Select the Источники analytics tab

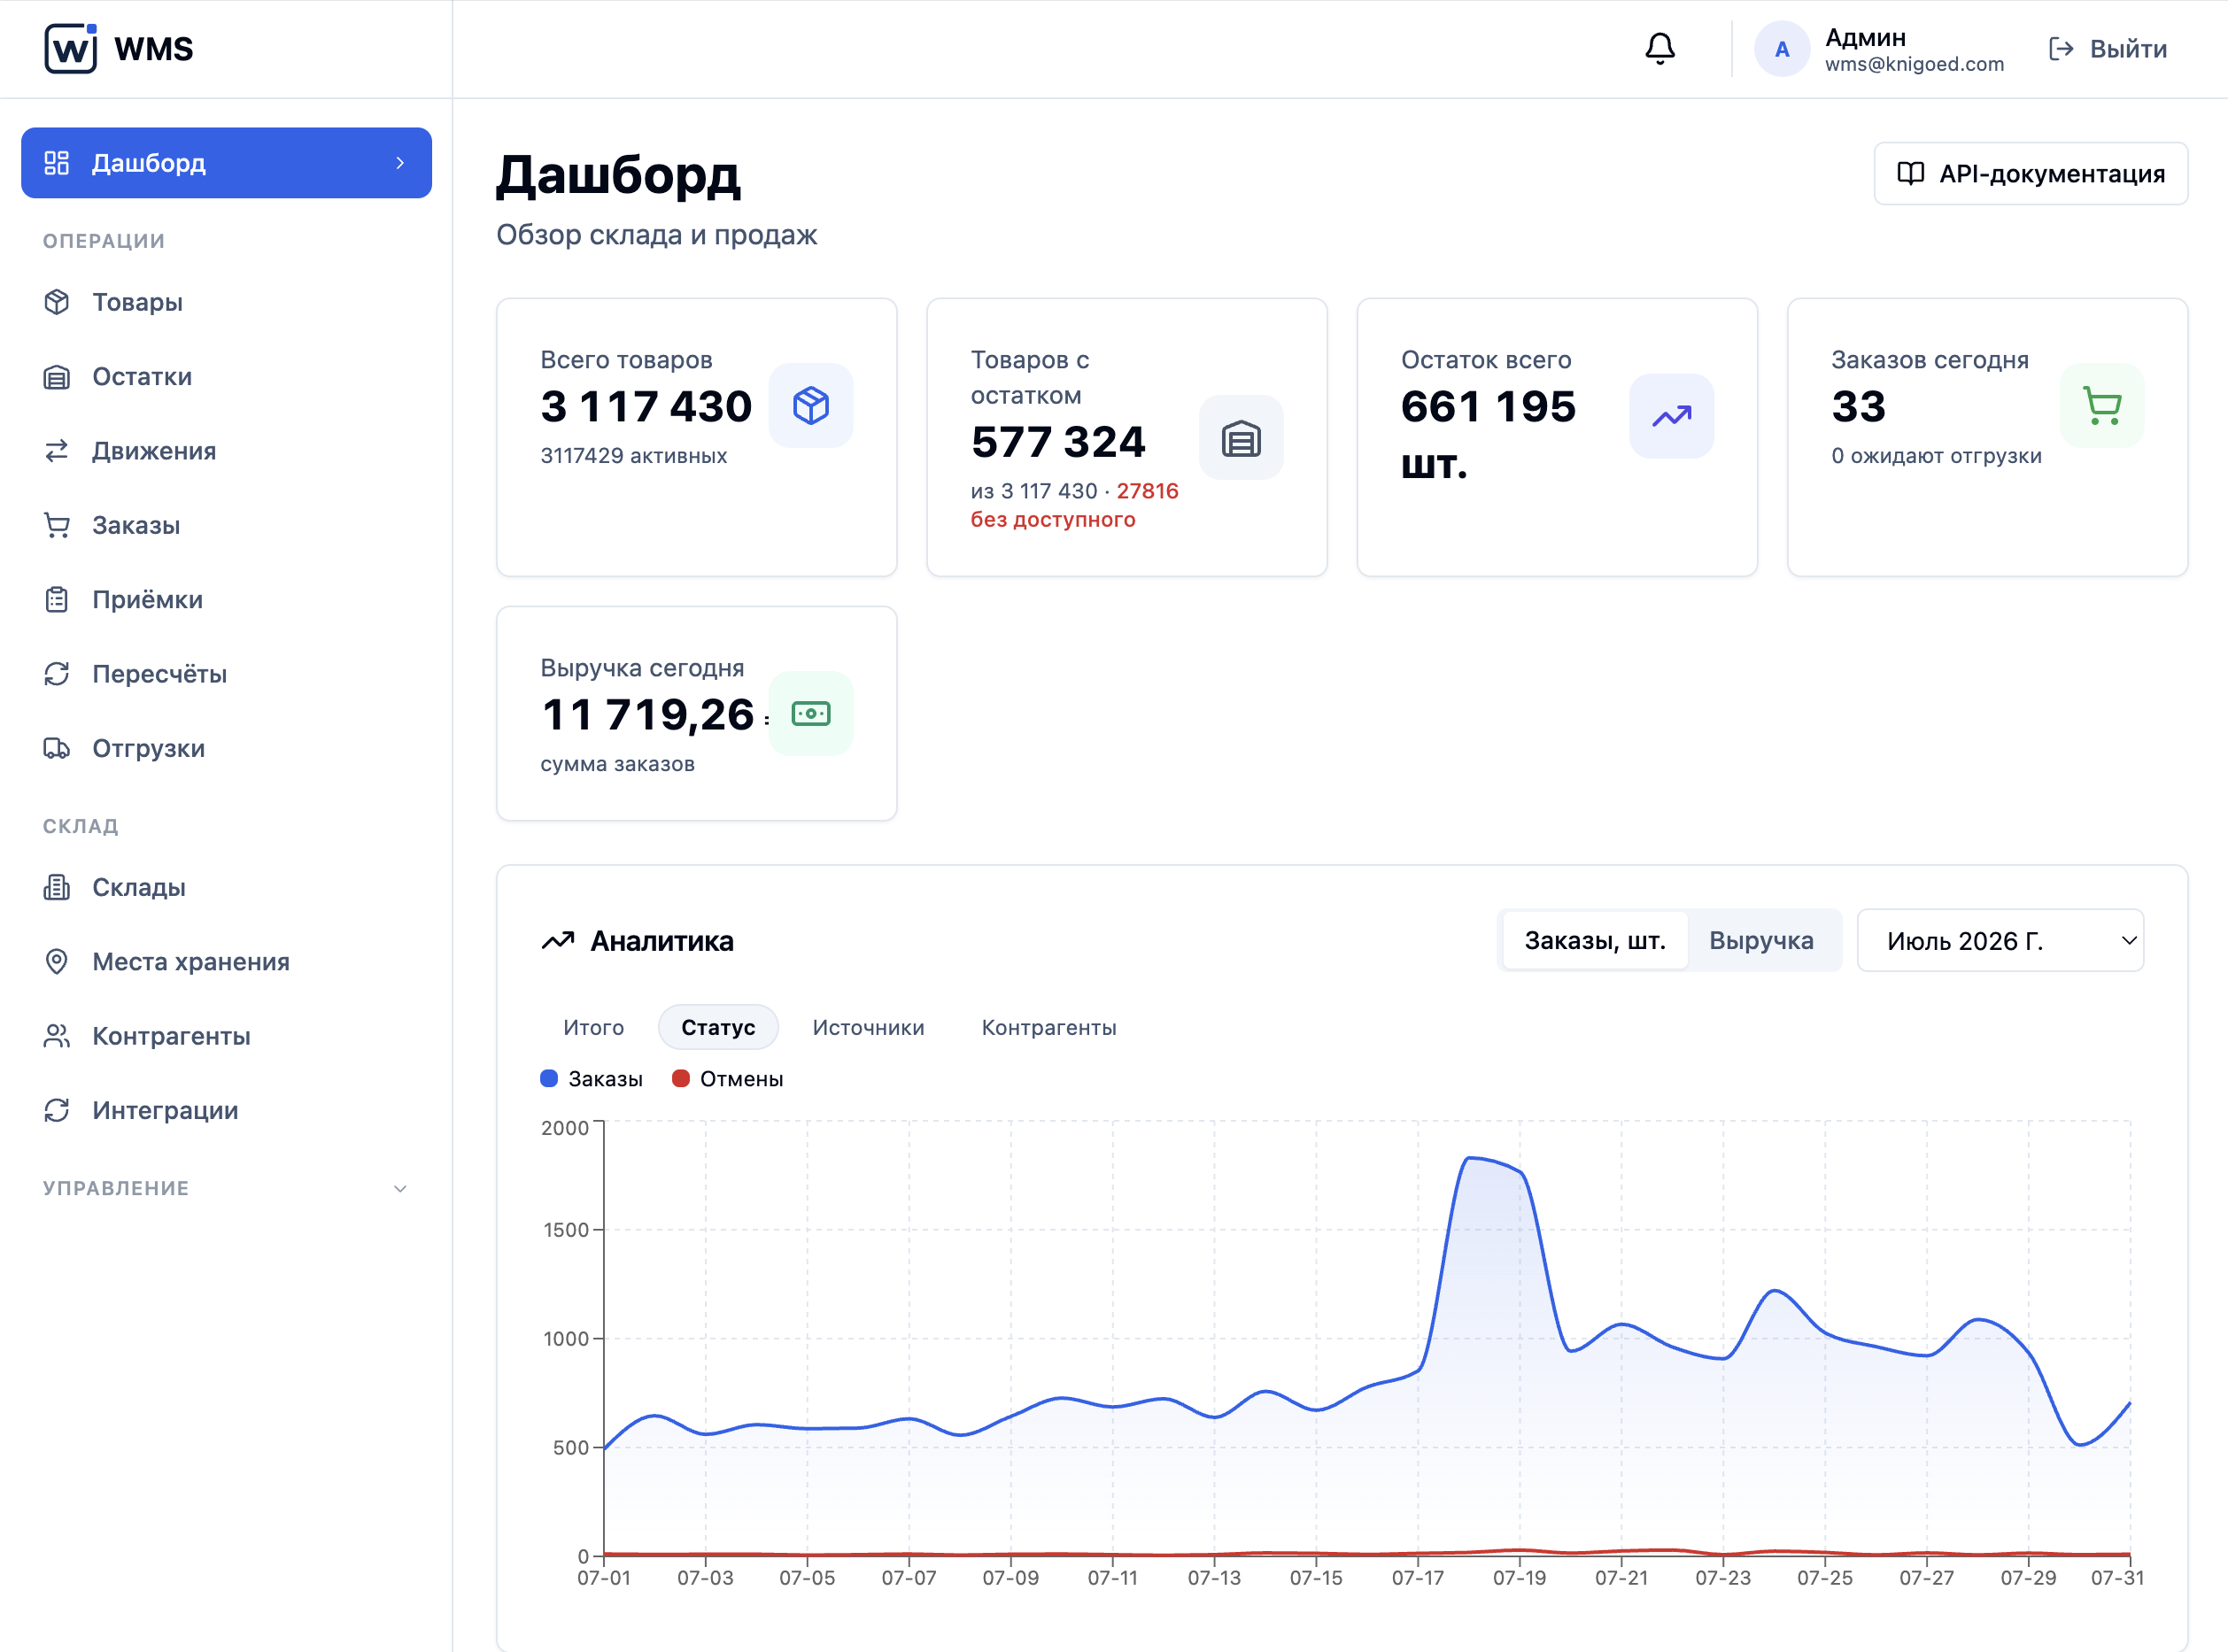[x=868, y=1027]
